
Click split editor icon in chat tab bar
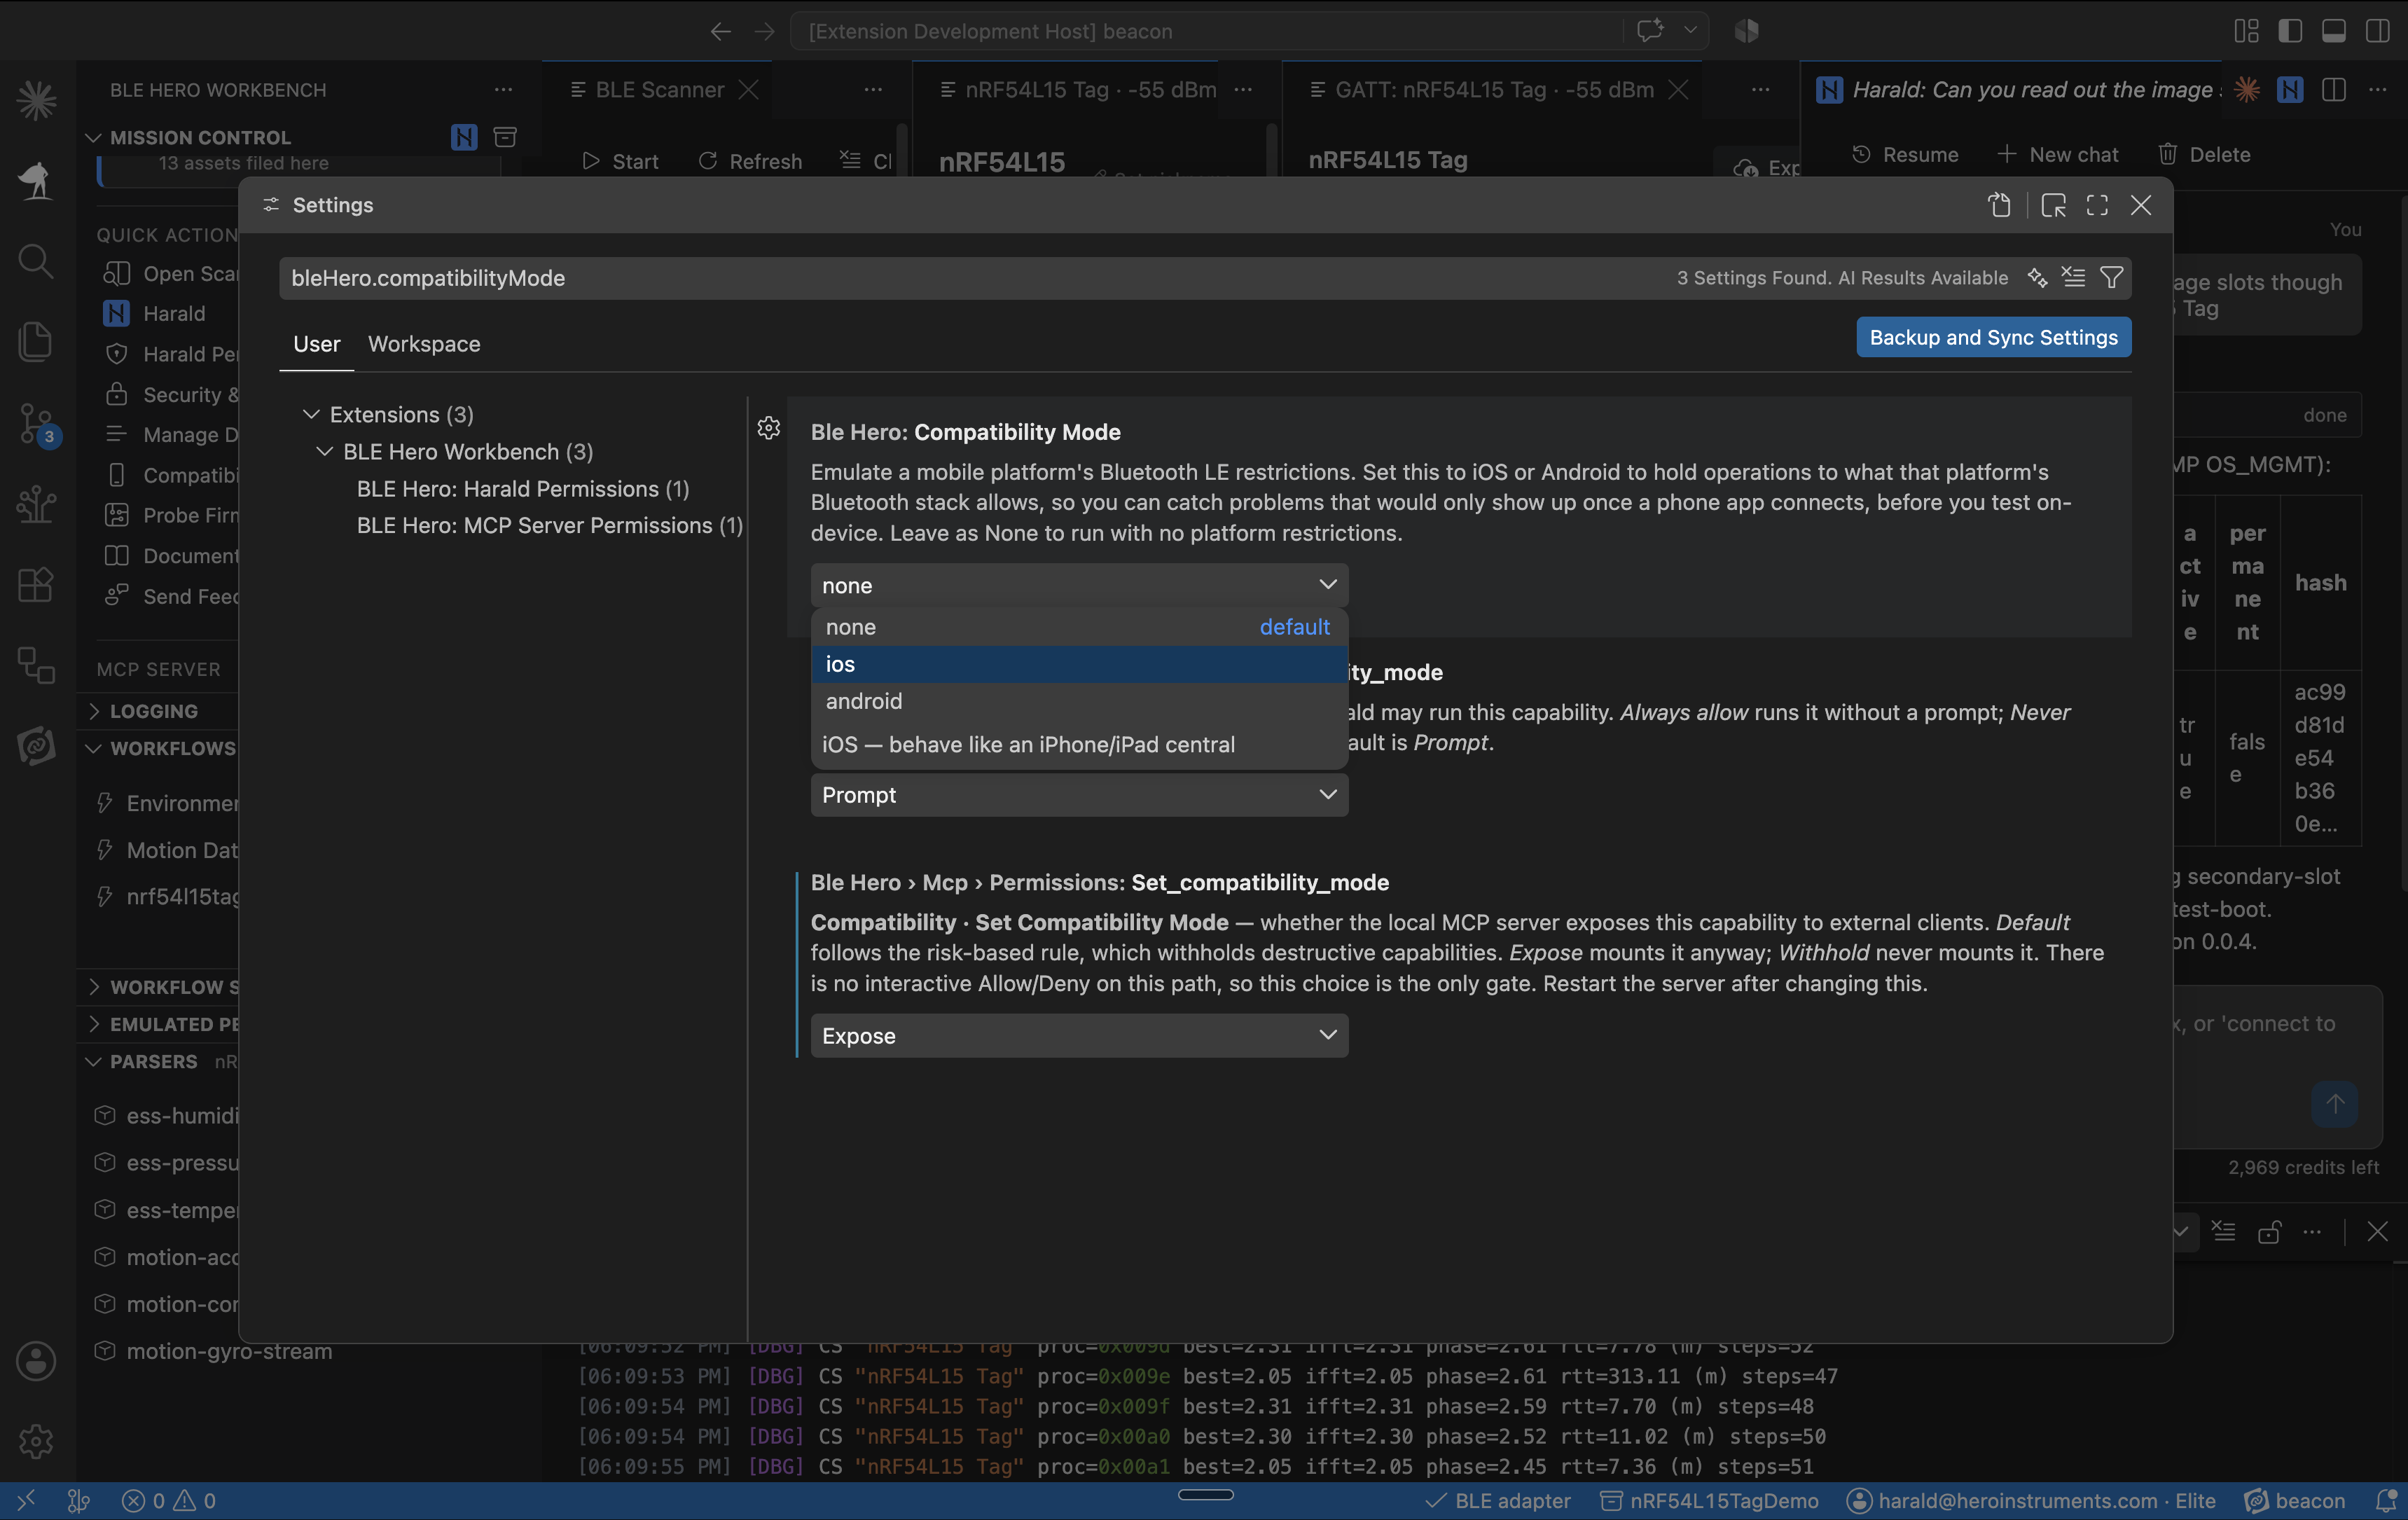(2334, 89)
